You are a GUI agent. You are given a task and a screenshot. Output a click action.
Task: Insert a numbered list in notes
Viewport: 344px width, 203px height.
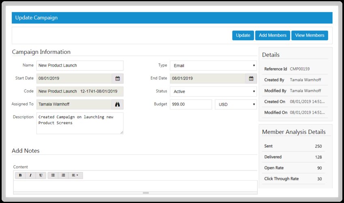(63, 175)
